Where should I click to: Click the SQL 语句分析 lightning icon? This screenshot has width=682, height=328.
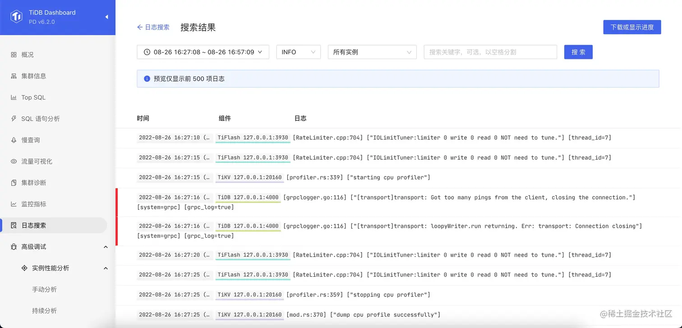coord(14,119)
